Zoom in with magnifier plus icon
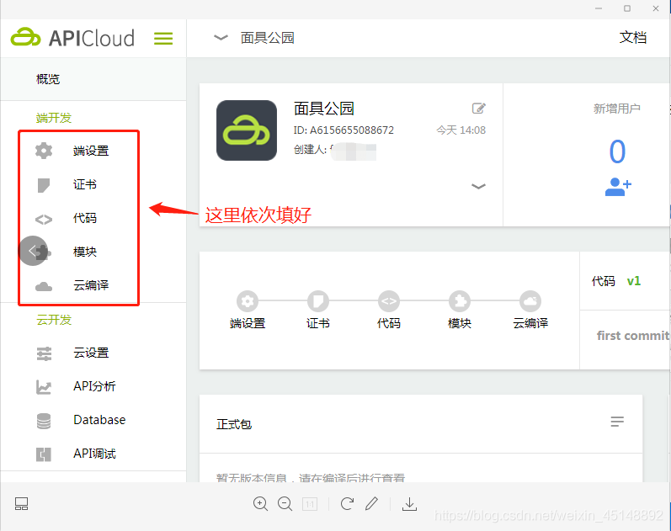 click(x=260, y=503)
